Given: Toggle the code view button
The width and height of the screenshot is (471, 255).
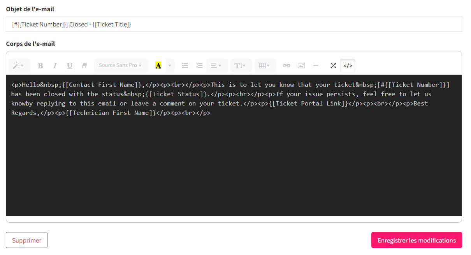Looking at the screenshot, I should (x=348, y=65).
